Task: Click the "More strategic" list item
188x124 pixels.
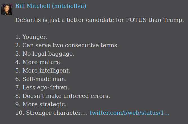Action: pyautogui.click(x=45, y=104)
